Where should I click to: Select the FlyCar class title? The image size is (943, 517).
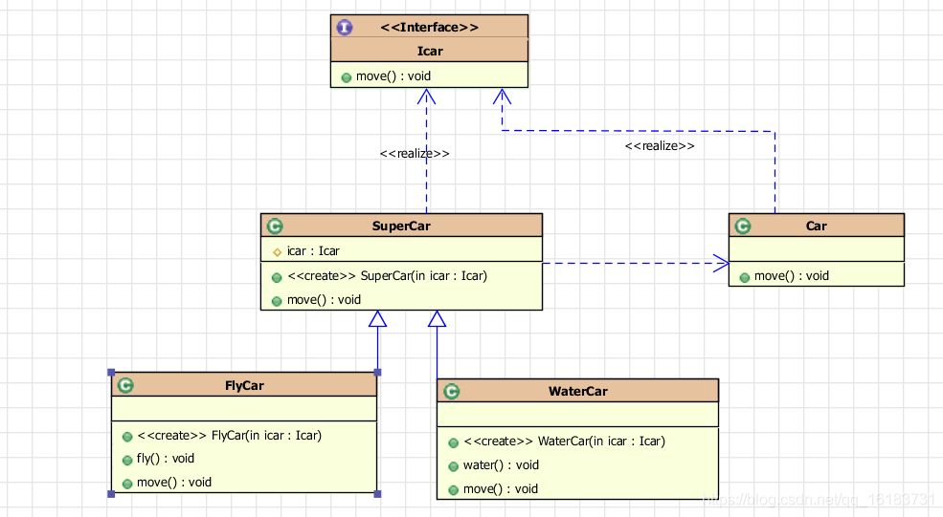pos(244,385)
